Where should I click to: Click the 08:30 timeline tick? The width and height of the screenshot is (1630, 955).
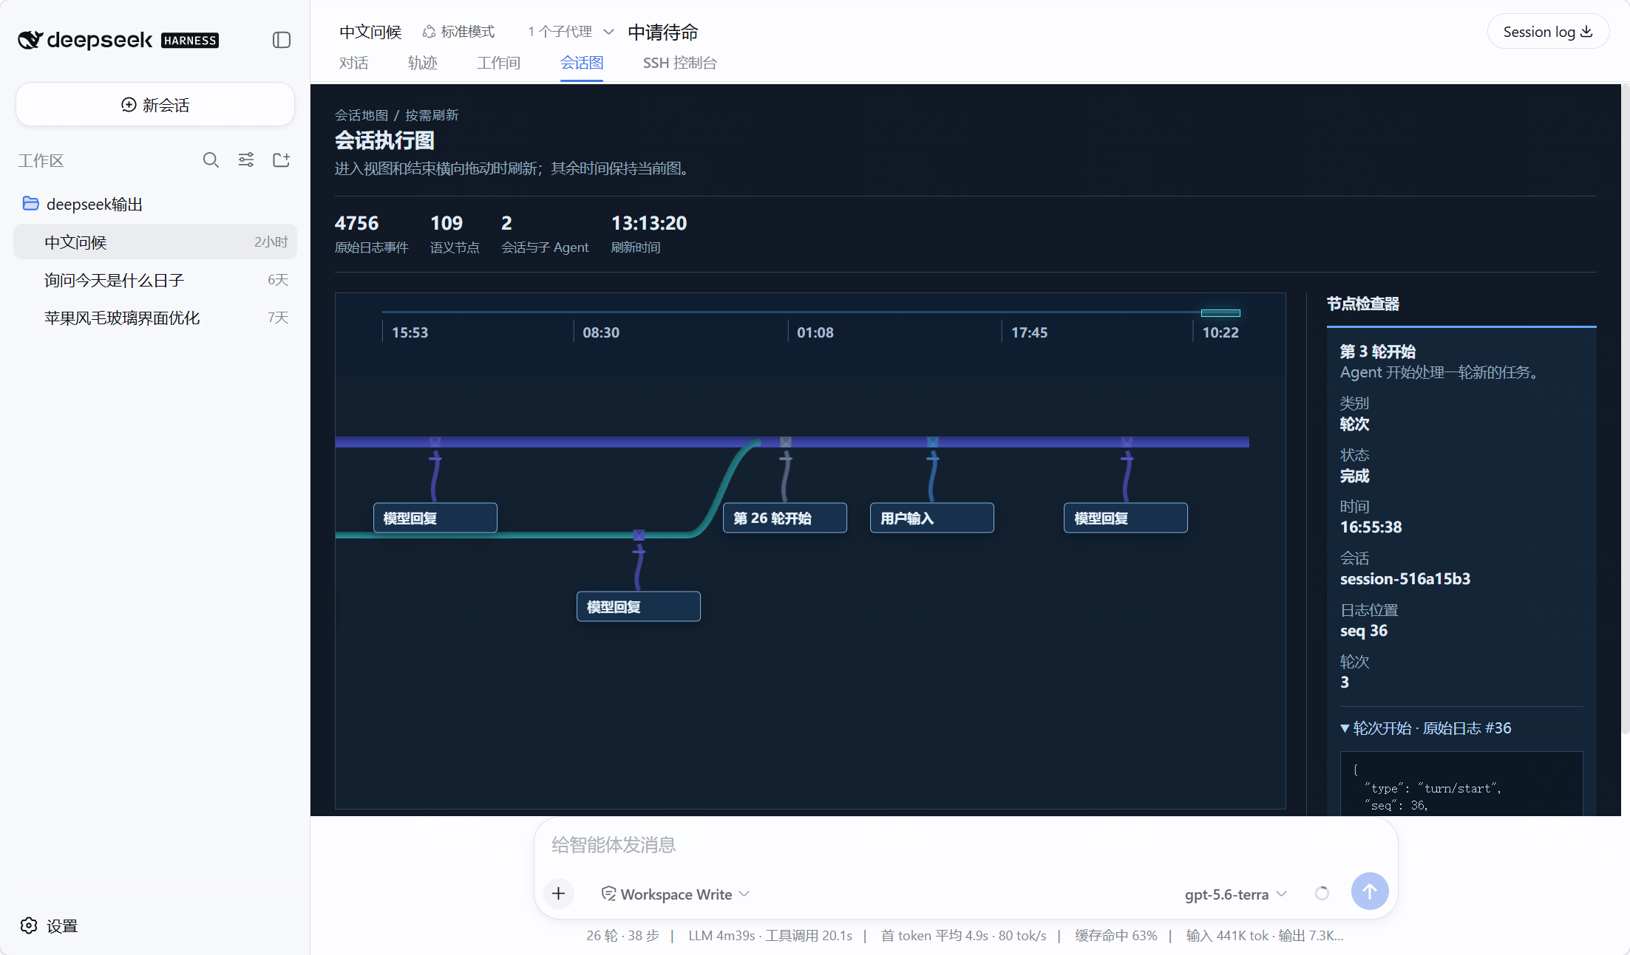point(601,332)
